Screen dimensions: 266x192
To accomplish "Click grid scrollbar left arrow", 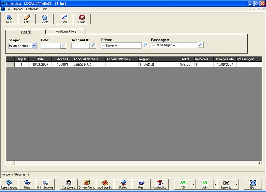I will [8, 163].
